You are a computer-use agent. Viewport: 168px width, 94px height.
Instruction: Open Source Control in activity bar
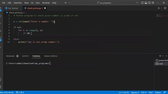point(1,23)
